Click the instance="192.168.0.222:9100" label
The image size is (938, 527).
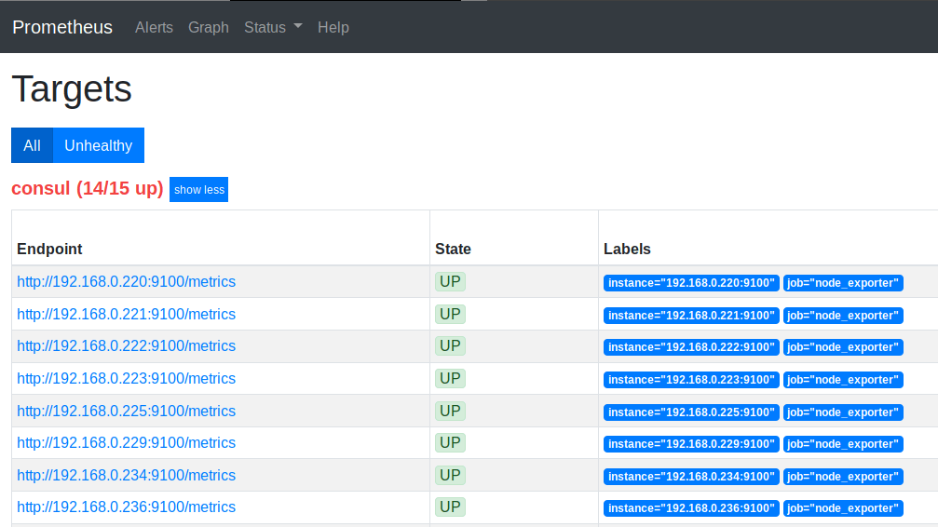click(x=691, y=347)
